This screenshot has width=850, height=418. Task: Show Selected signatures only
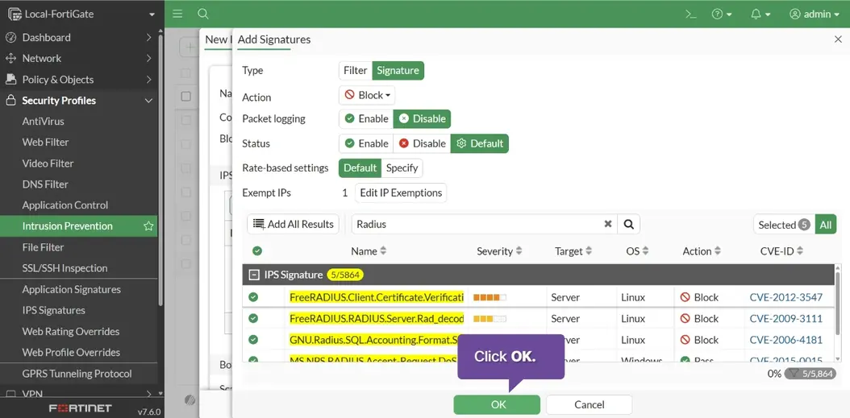point(784,225)
